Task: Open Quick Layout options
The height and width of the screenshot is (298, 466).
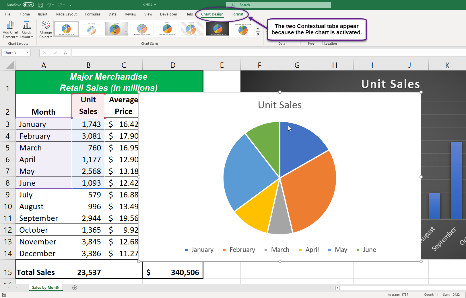Action: (26, 30)
